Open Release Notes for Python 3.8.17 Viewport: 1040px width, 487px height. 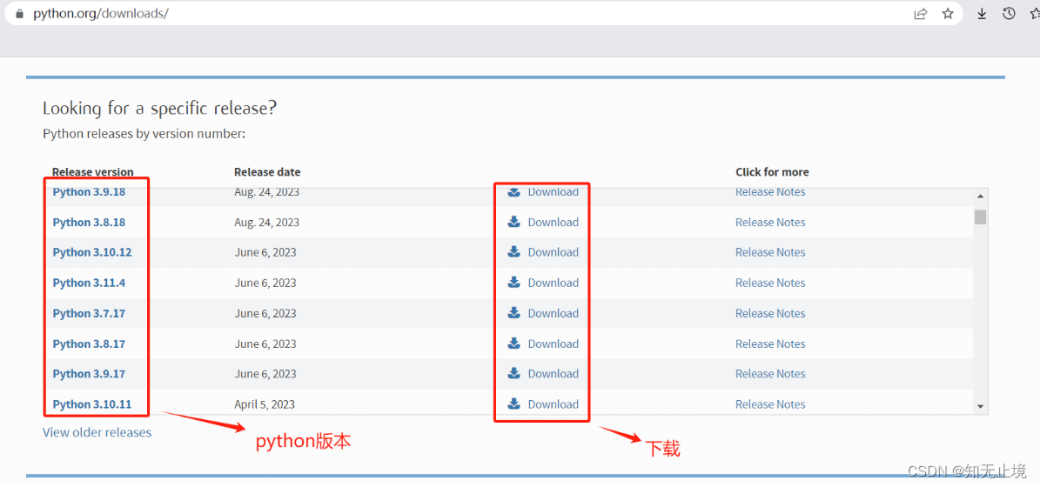(x=770, y=344)
